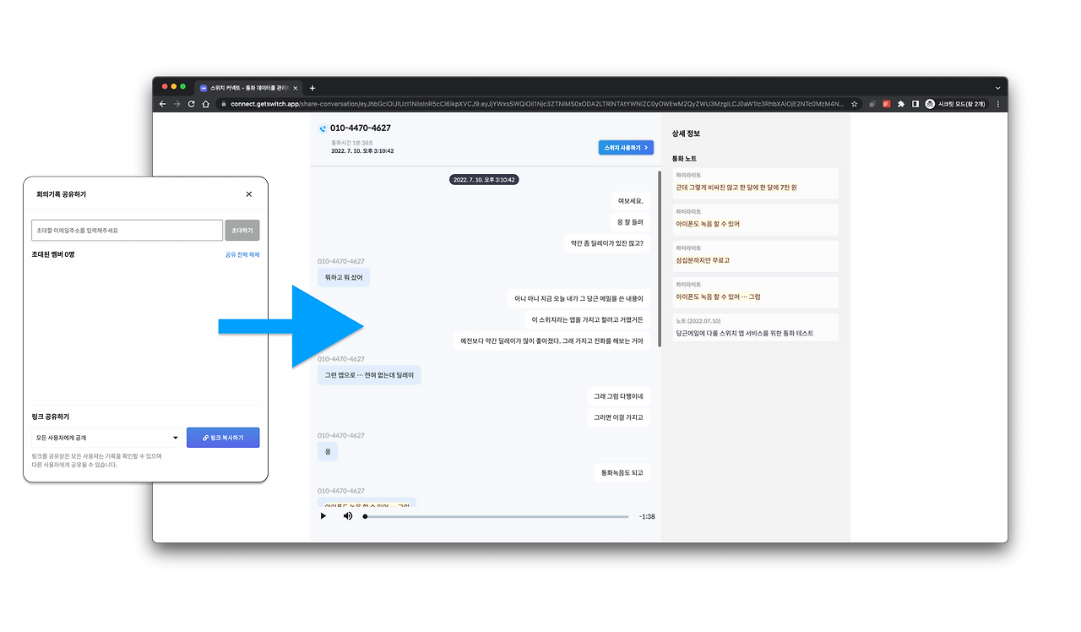The width and height of the screenshot is (1081, 632).
Task: Click the 2022. 7. 10. 오후 3:10:42 date pill
Action: click(484, 179)
